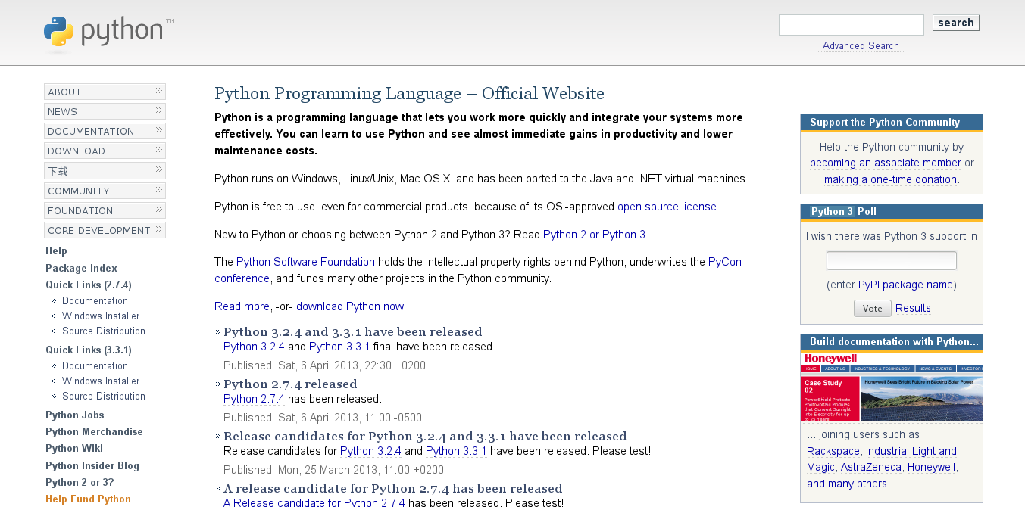Focus the site search text field
Image resolution: width=1025 pixels, height=507 pixels.
pyautogui.click(x=852, y=25)
